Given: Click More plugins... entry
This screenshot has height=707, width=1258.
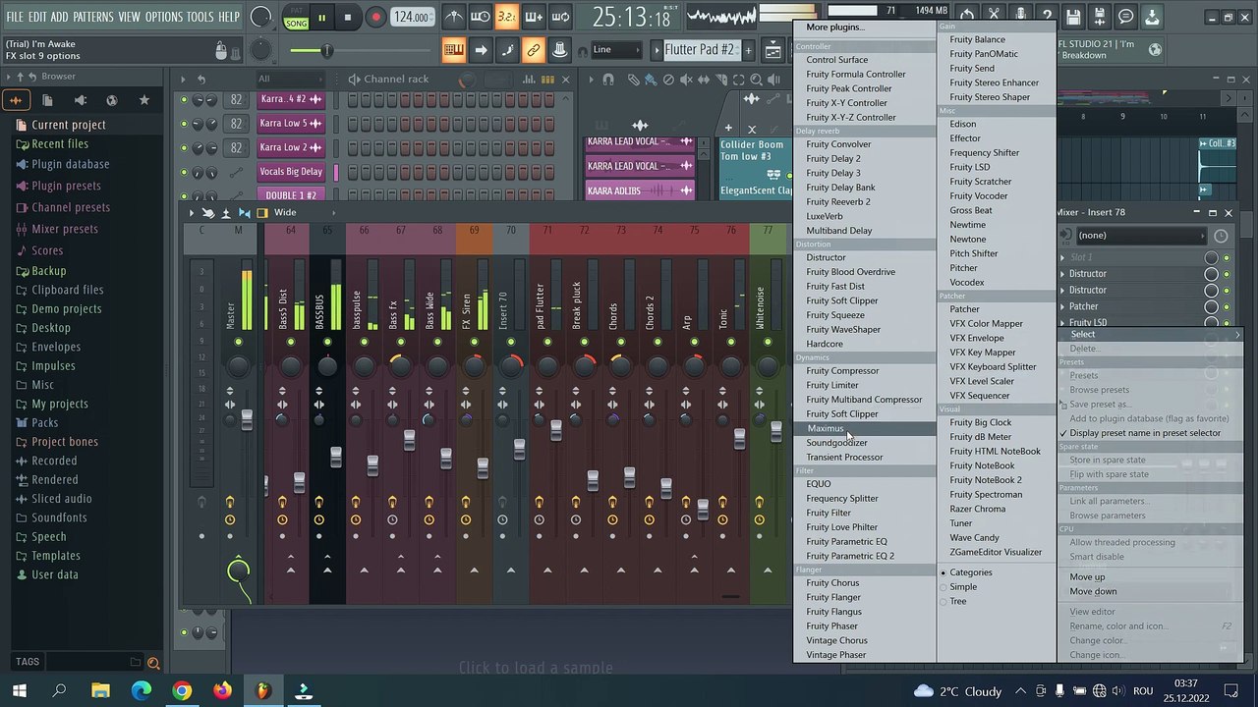Looking at the screenshot, I should 835,27.
